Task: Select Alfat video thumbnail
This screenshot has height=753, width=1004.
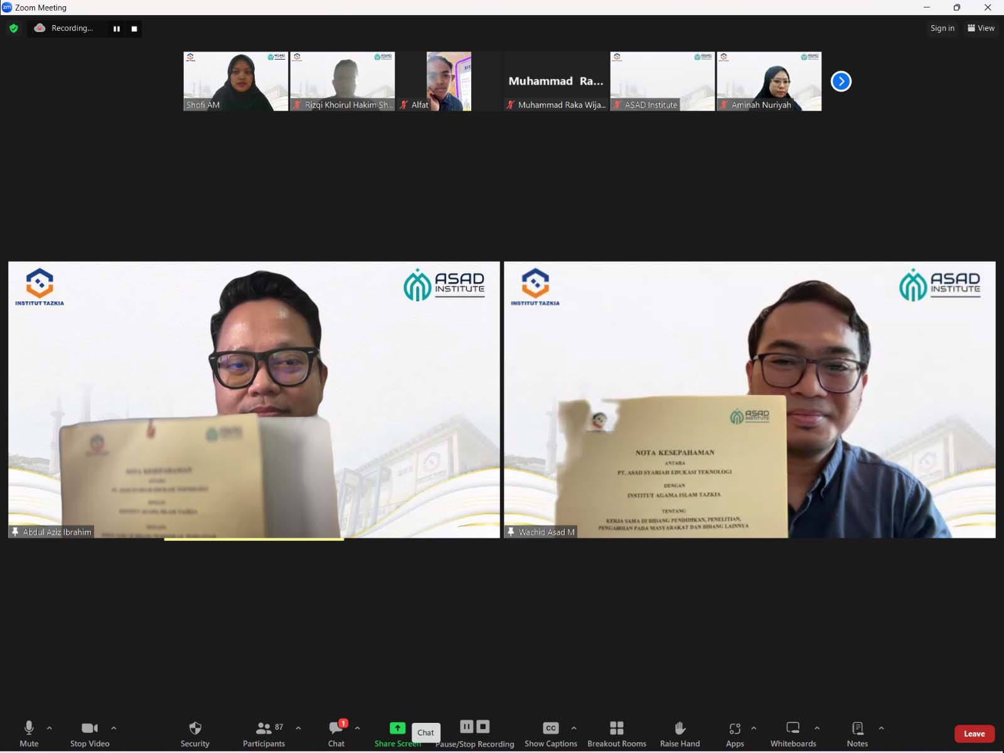Action: (x=449, y=82)
